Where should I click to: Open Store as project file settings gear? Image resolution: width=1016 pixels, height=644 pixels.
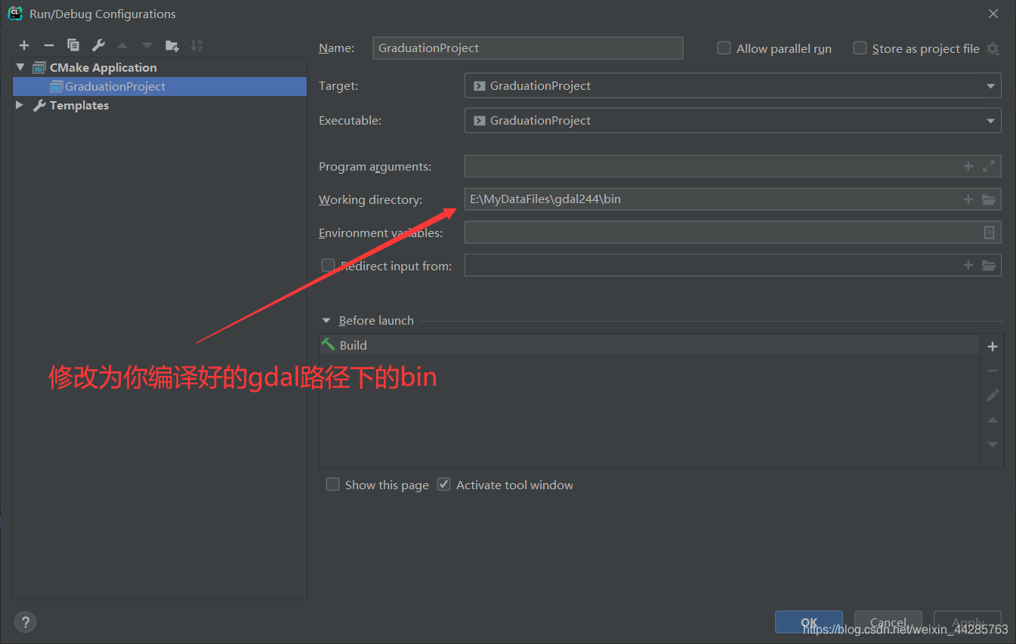(x=993, y=48)
